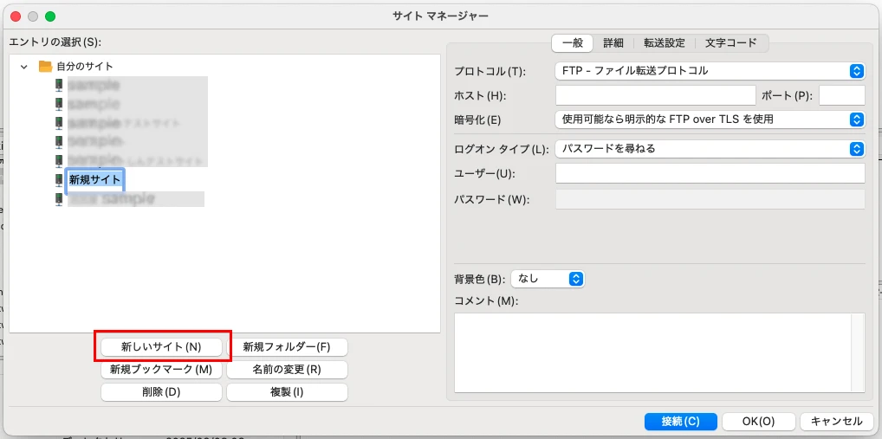Viewport: 882px width, 439px height.
Task: Open the 背景色 color dropdown
Action: pos(548,279)
